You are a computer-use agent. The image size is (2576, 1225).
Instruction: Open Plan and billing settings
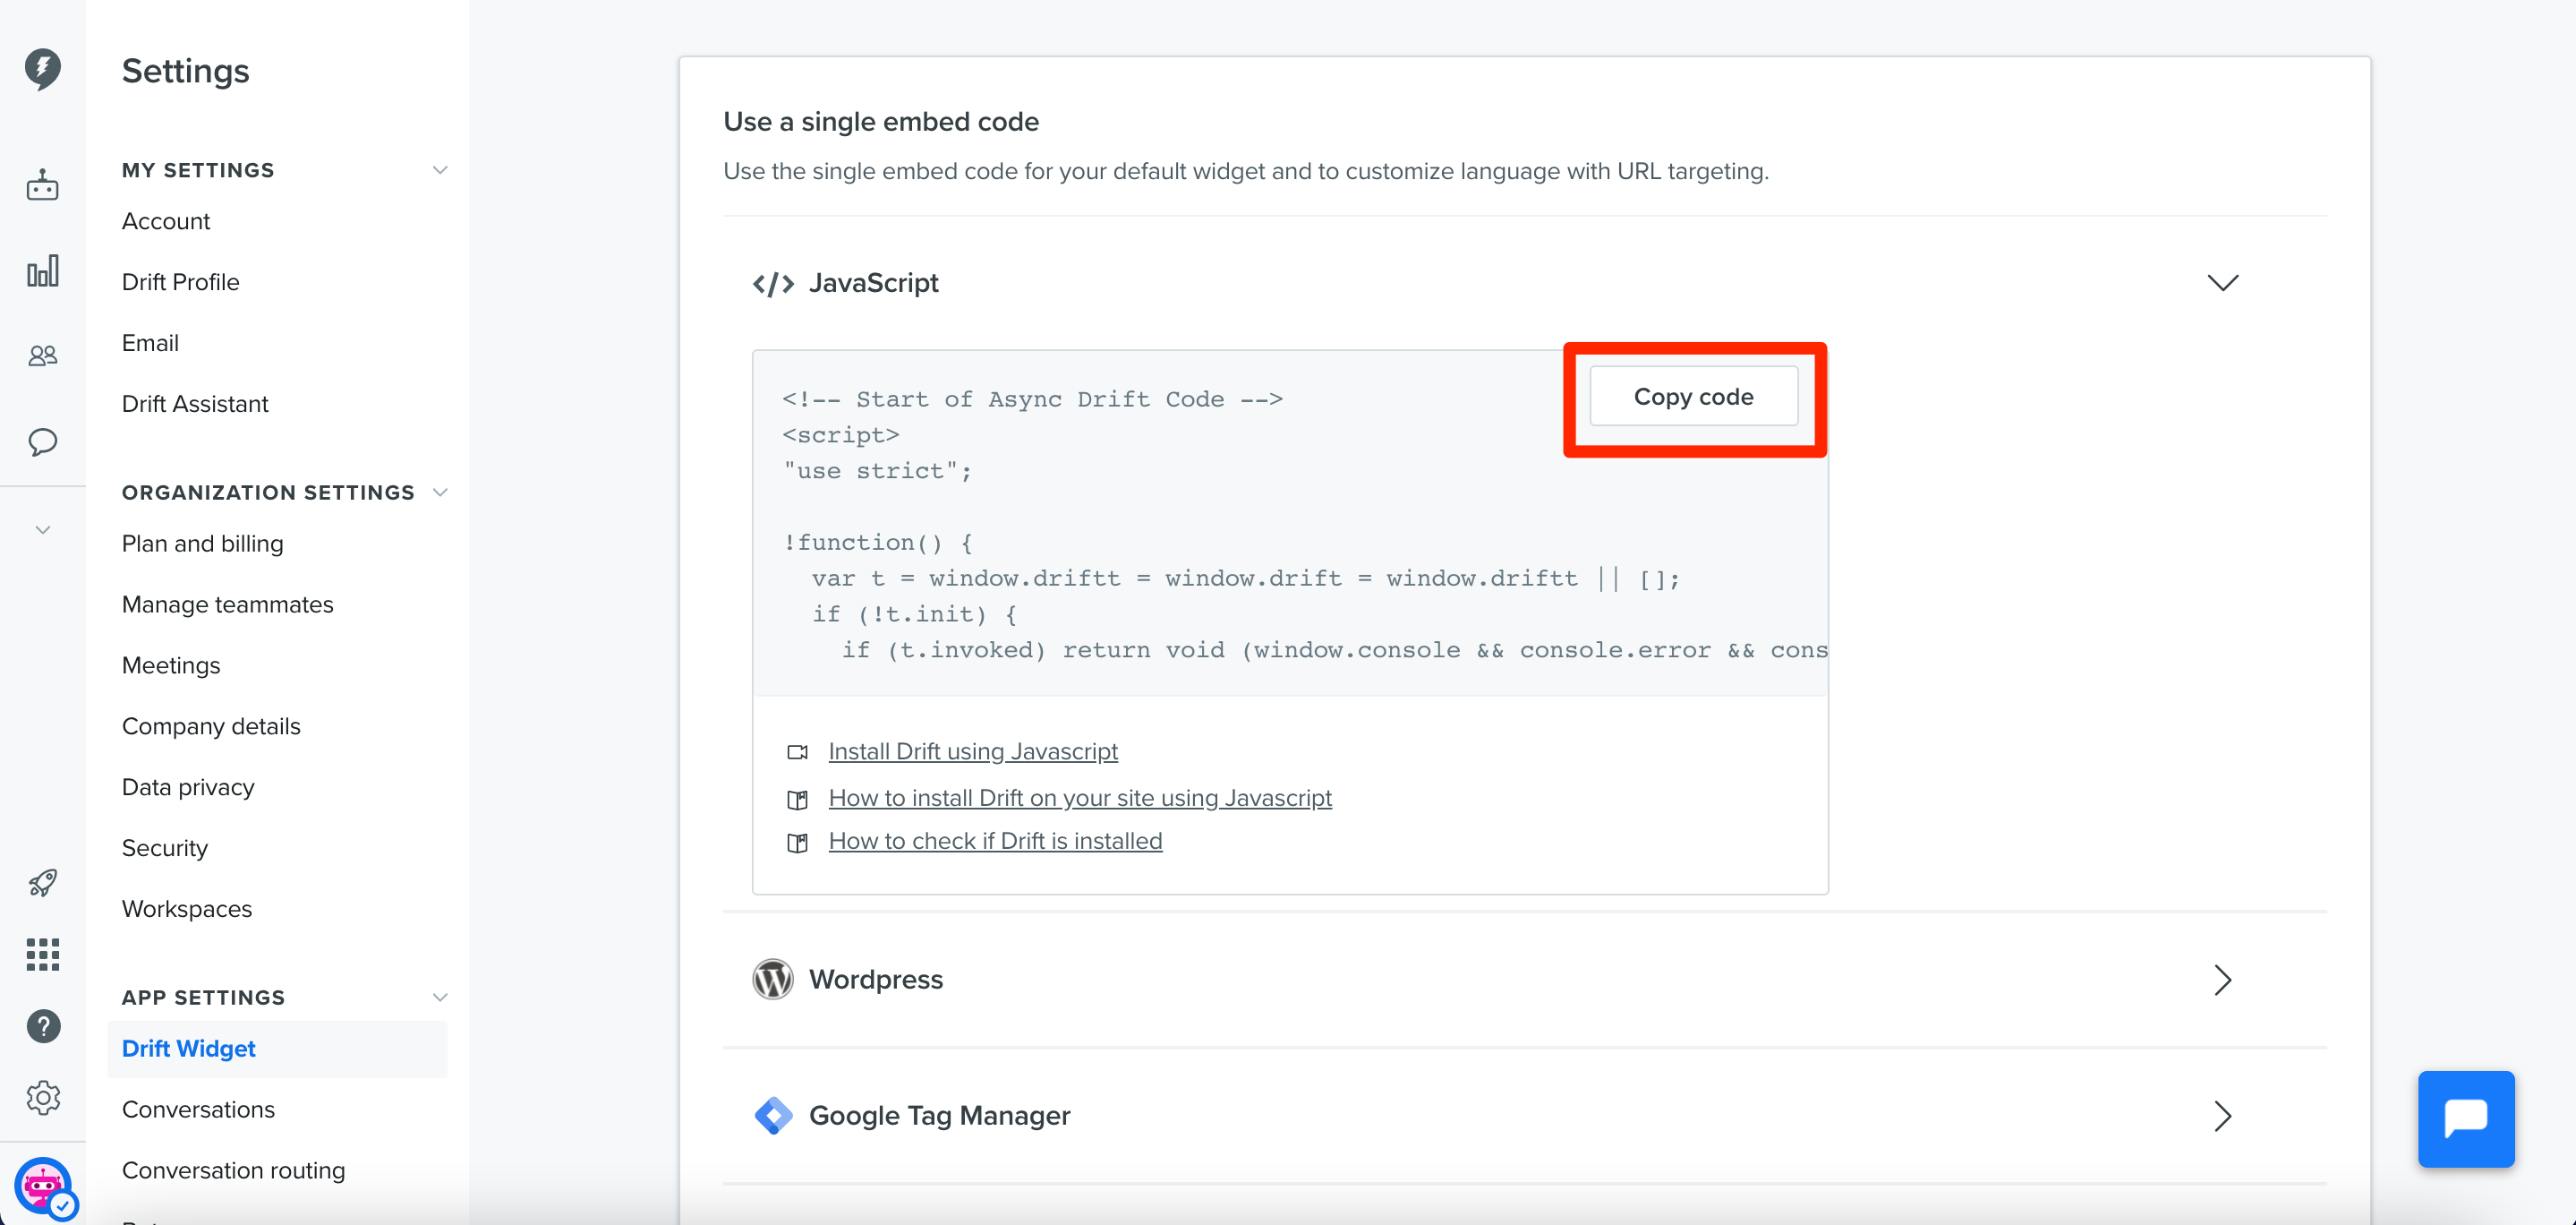click(203, 544)
